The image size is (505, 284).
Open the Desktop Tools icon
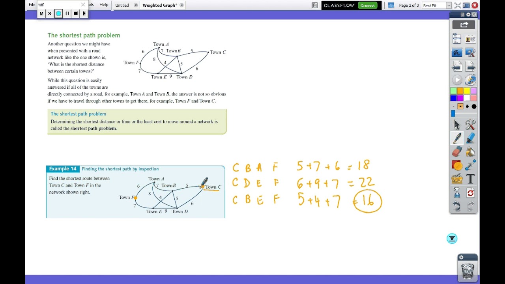[x=470, y=52]
